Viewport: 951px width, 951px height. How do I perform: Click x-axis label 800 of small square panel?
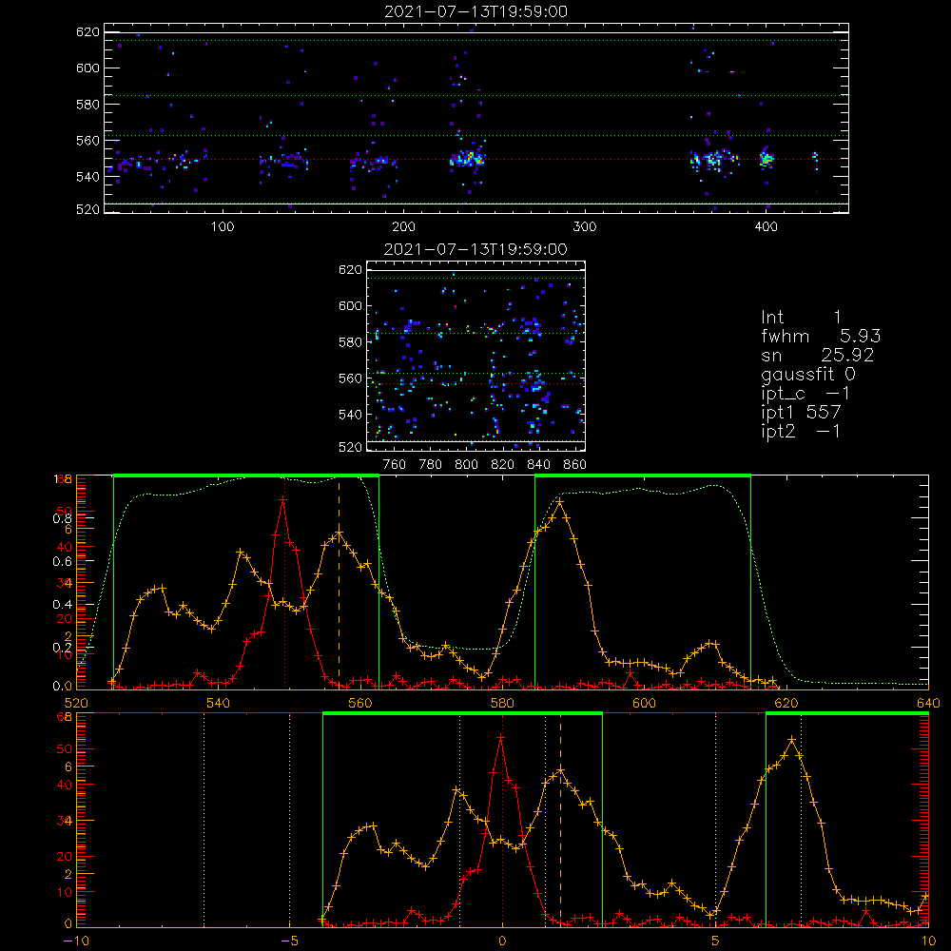tap(466, 465)
